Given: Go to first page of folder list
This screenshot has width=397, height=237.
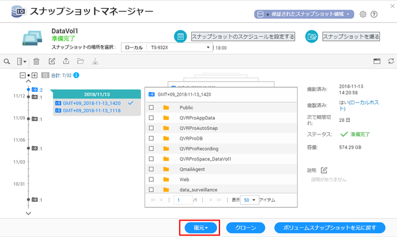Looking at the screenshot, I should pos(153,200).
